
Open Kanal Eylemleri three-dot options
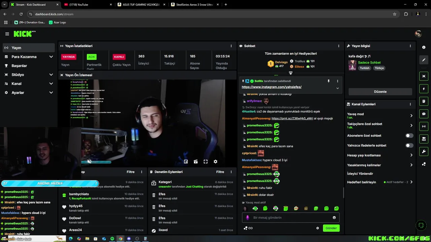(x=410, y=104)
